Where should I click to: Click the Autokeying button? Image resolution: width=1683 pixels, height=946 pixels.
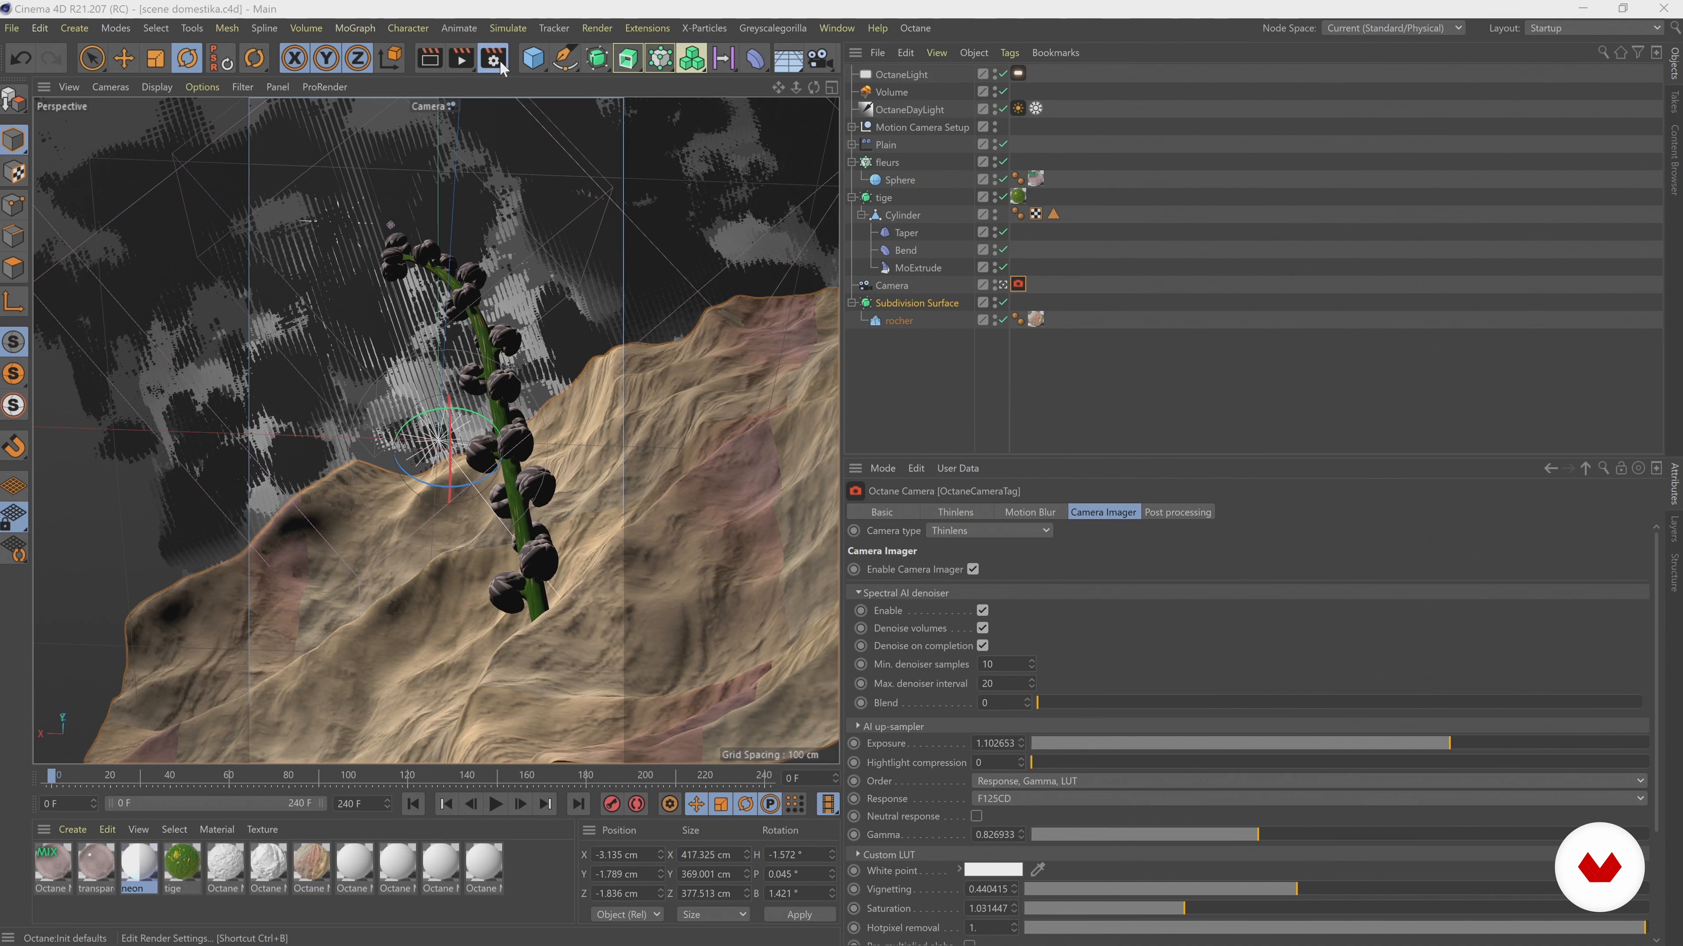point(636,804)
